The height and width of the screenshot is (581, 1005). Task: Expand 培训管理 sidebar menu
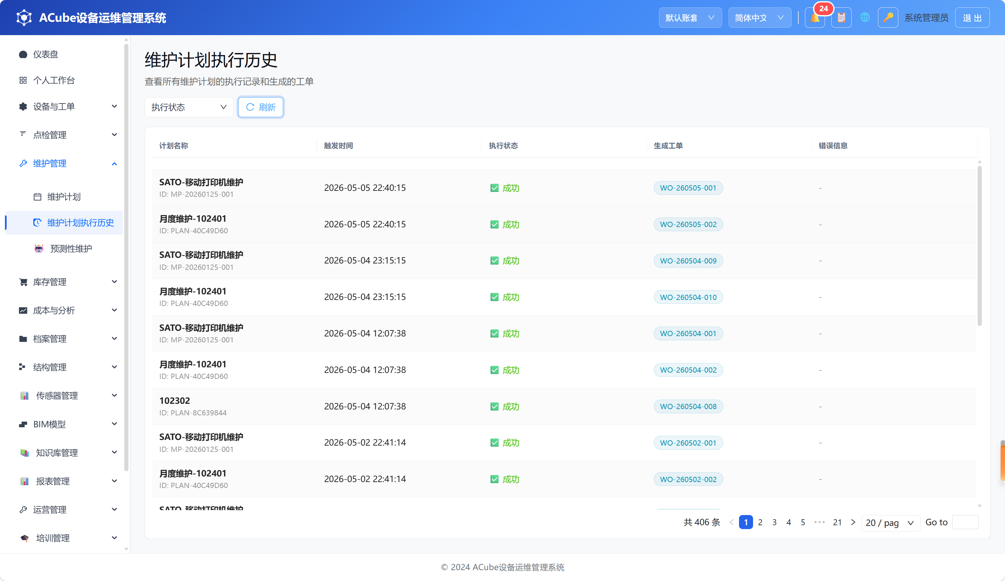64,538
